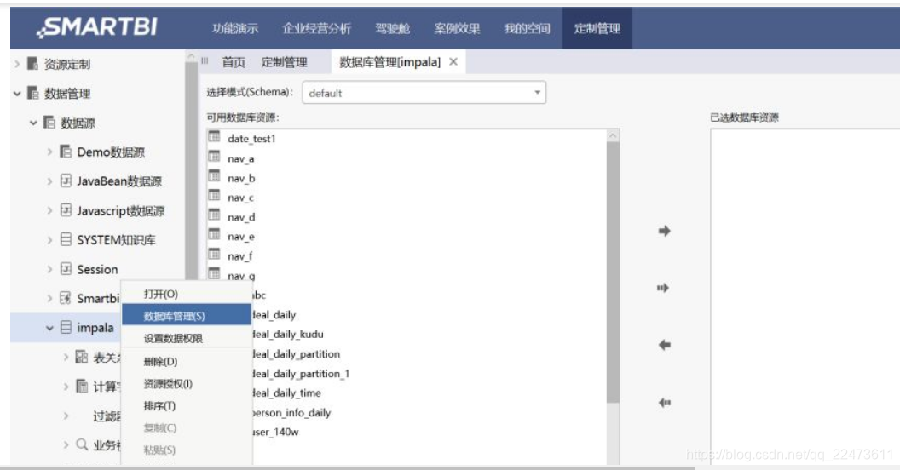Screen dimensions: 900x470
Task: Open the 案例效果 top menu
Action: point(457,28)
